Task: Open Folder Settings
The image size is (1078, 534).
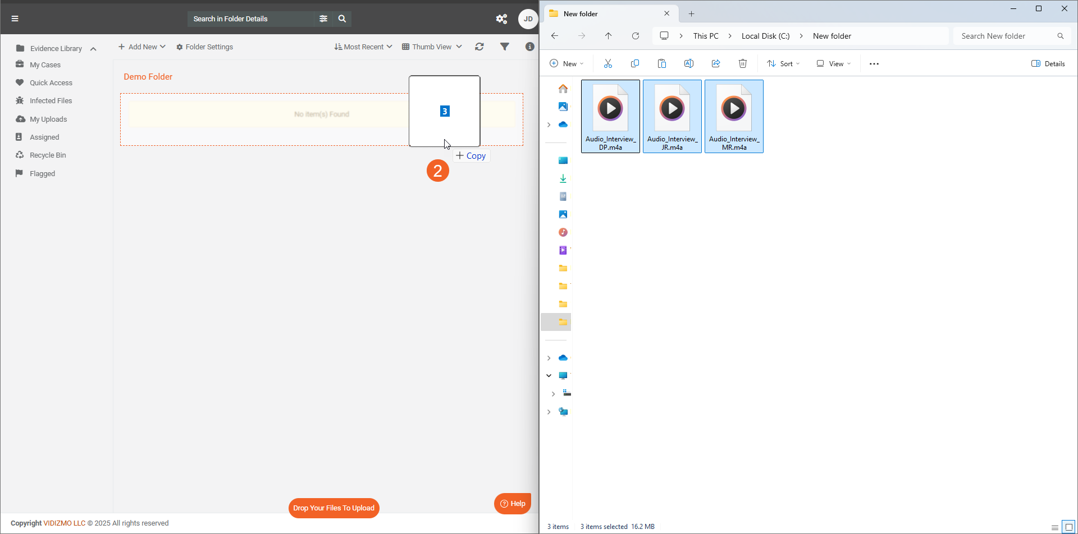Action: [x=204, y=47]
